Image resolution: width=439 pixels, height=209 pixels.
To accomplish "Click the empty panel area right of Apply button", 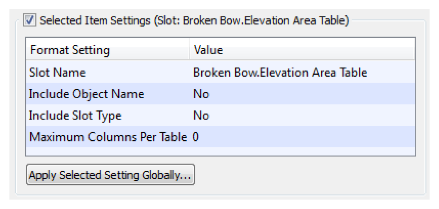I will 307,176.
